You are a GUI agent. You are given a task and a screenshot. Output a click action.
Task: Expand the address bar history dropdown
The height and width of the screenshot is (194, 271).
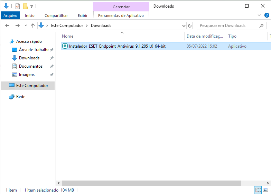pyautogui.click(x=184, y=26)
